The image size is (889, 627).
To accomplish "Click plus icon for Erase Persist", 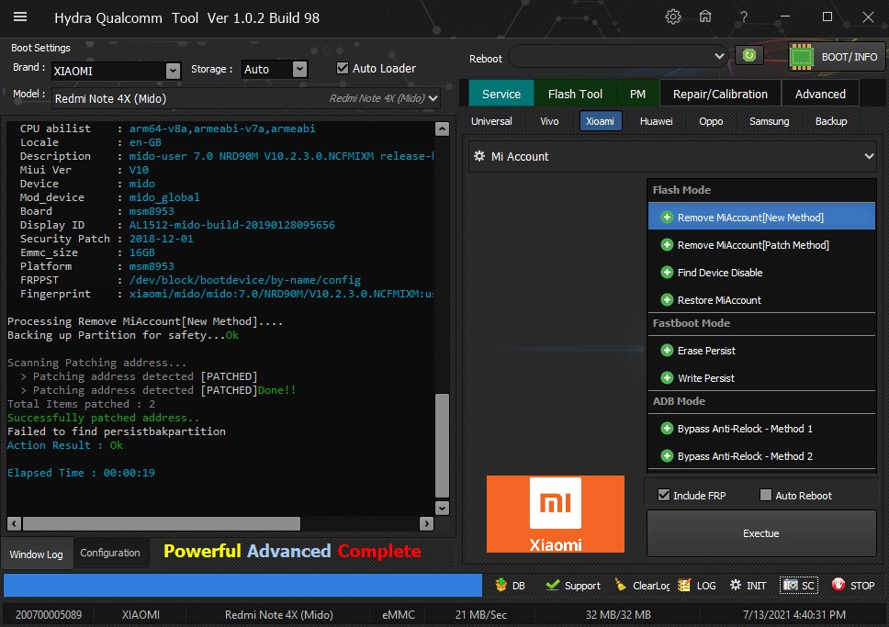I will tap(667, 351).
